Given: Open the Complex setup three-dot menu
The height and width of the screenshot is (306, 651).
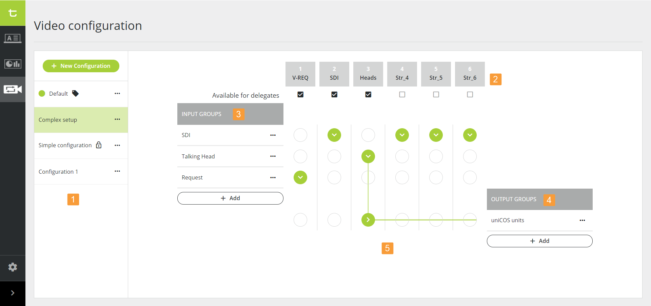Looking at the screenshot, I should 117,119.
